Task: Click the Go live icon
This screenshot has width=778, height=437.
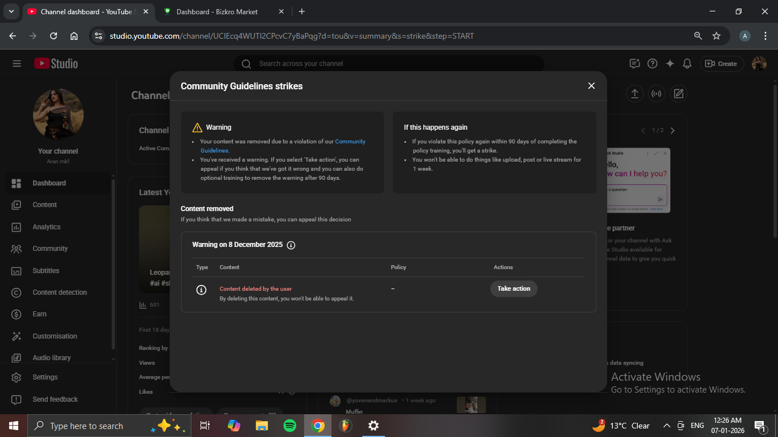Action: click(x=656, y=94)
